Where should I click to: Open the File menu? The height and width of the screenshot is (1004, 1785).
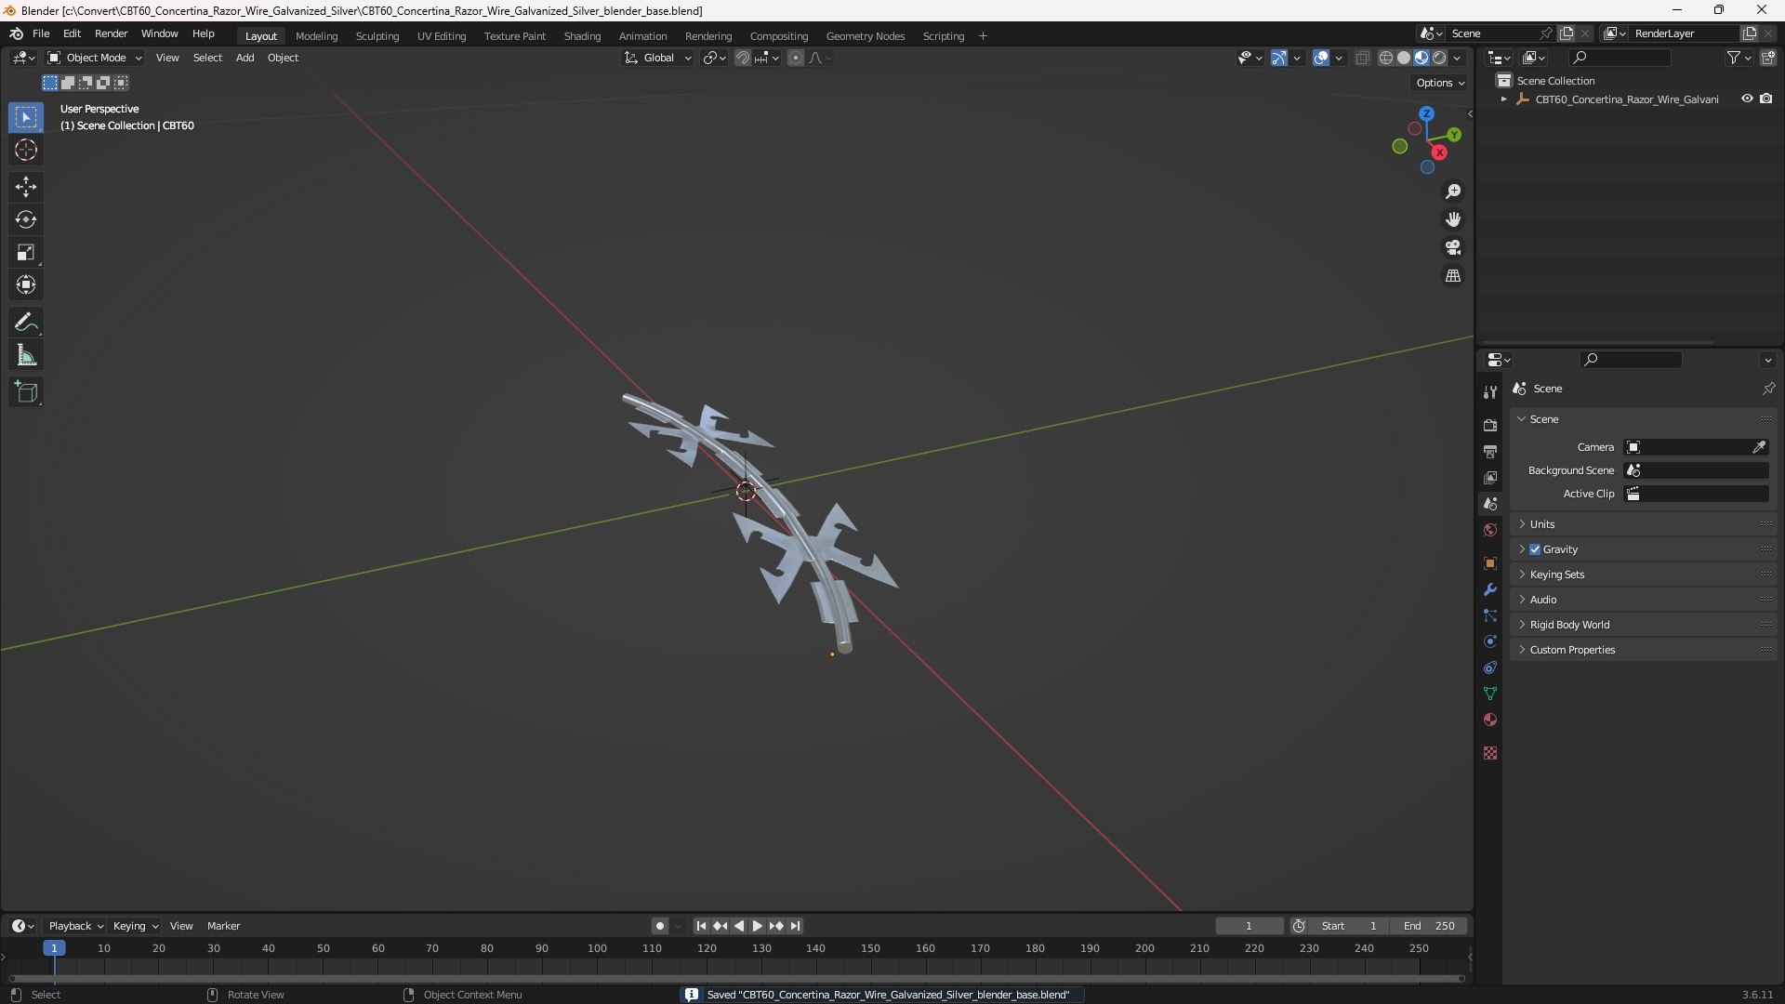[41, 33]
